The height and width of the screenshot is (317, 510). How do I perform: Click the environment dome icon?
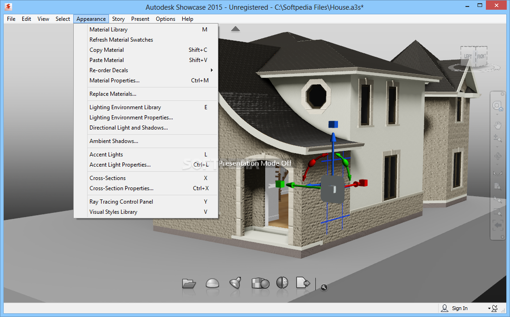click(x=212, y=283)
